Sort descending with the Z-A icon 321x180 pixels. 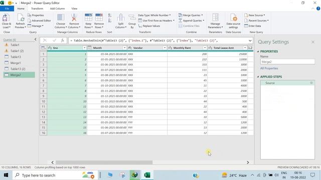click(110, 20)
